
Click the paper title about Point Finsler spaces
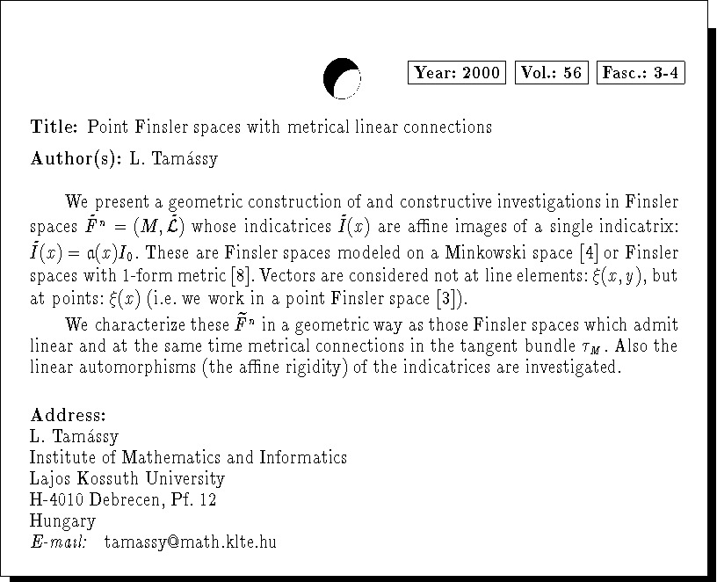click(x=289, y=127)
